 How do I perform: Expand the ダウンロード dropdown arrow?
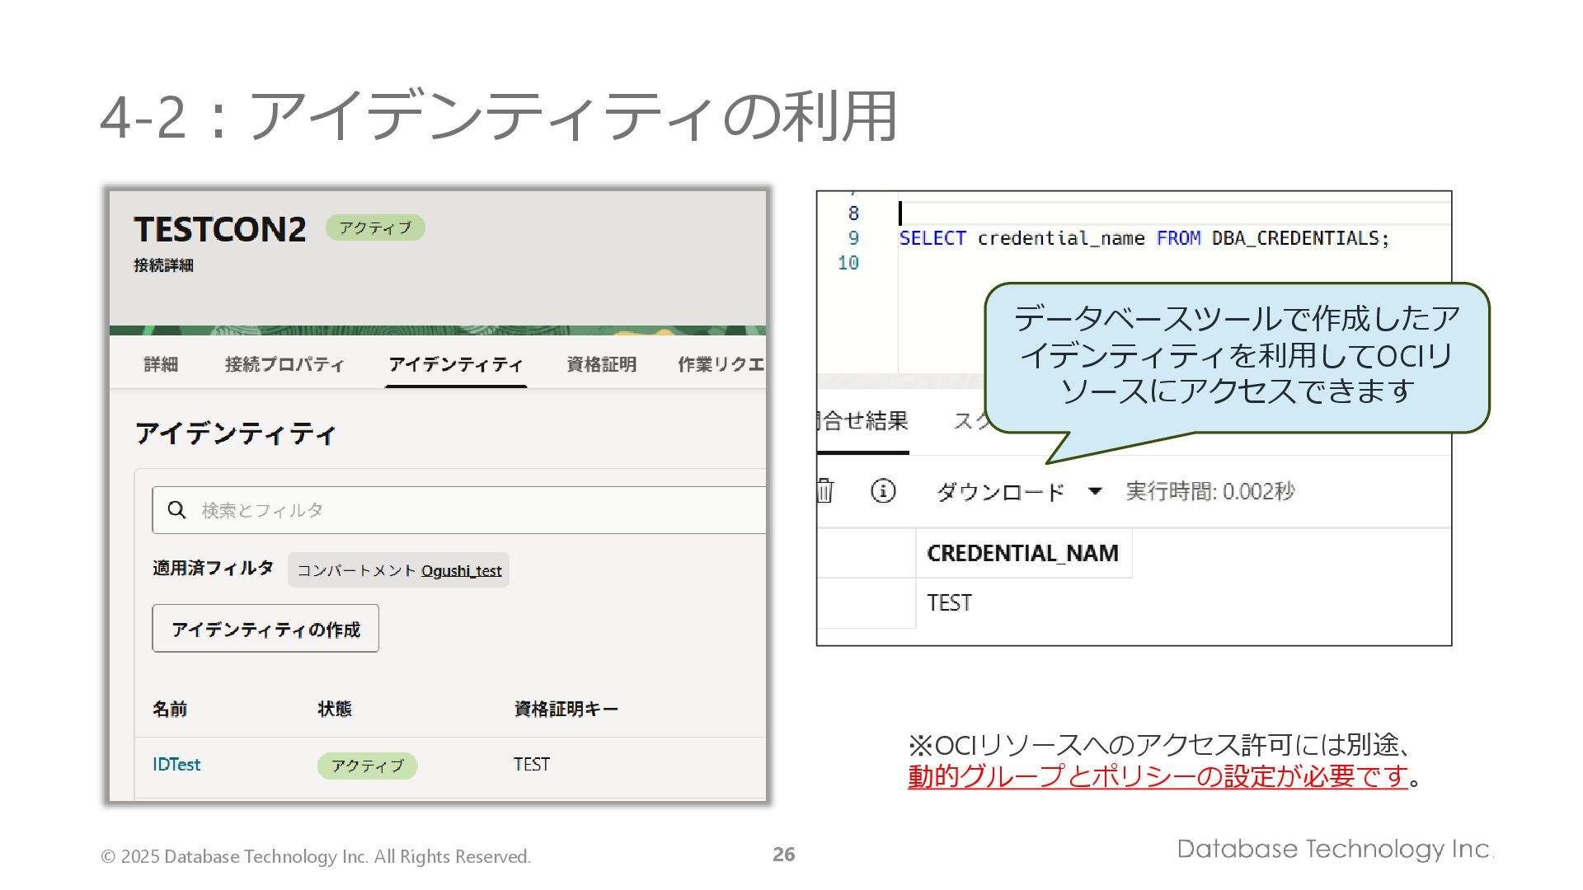1095,491
